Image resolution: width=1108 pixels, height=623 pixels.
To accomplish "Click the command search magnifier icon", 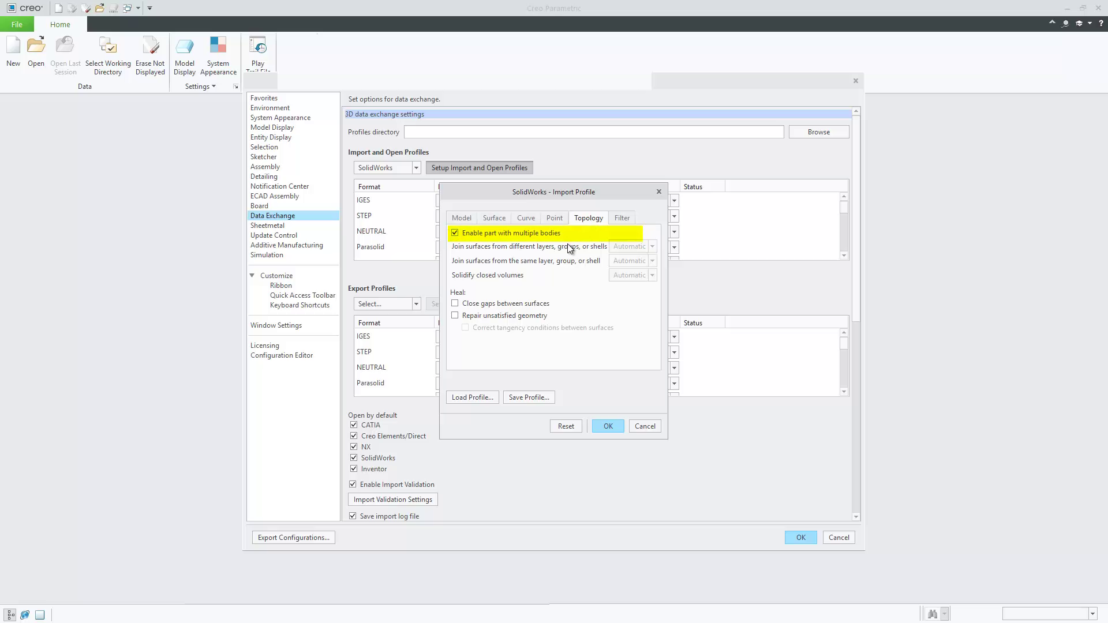I will 1065,24.
